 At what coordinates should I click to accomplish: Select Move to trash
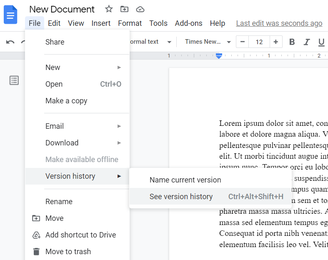tap(77, 252)
